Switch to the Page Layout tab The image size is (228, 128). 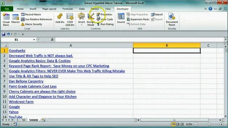pos(49,9)
